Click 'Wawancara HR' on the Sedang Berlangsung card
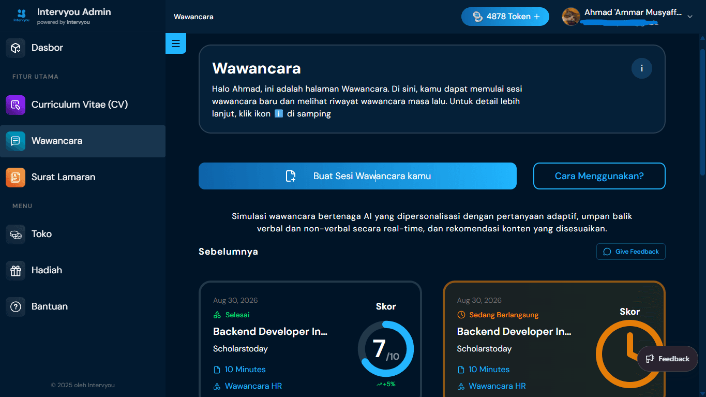The image size is (706, 397). point(497,386)
